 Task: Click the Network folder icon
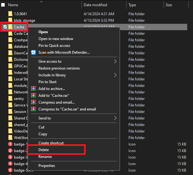tap(10, 92)
